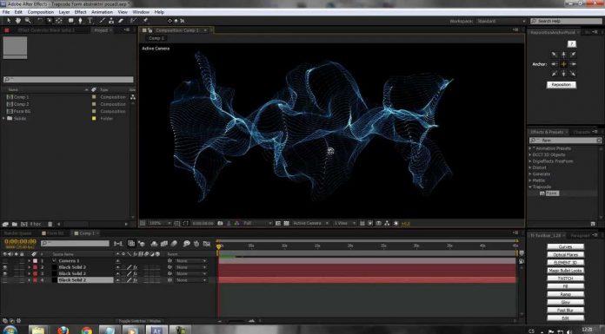The image size is (605, 334).
Task: Toggle fx switch on layer 4
Action: [x=135, y=280]
